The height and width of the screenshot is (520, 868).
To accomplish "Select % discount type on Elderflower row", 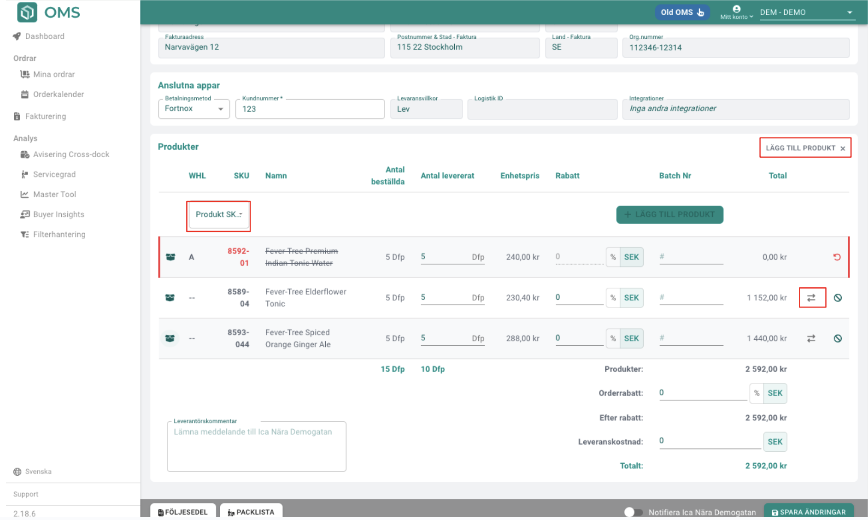I will (613, 298).
